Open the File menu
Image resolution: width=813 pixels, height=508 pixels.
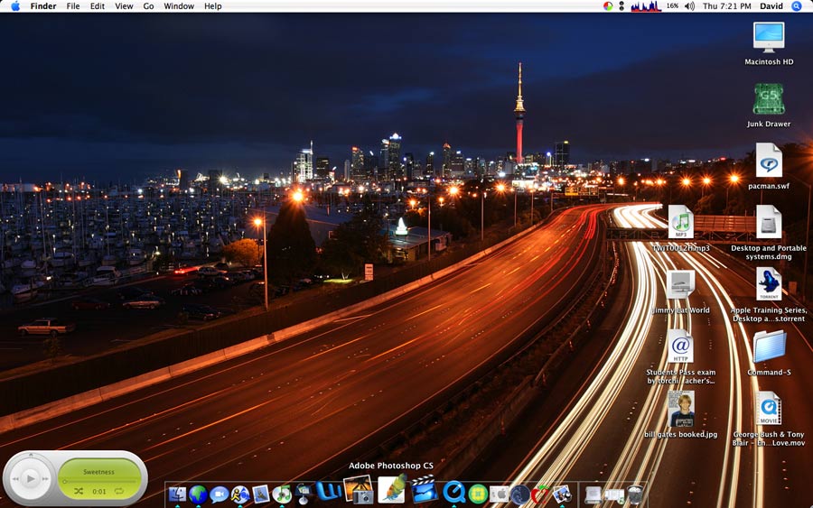click(x=73, y=6)
